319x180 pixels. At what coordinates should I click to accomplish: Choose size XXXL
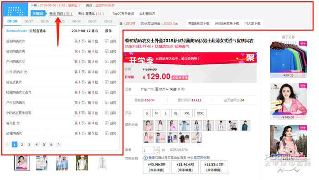201,113
